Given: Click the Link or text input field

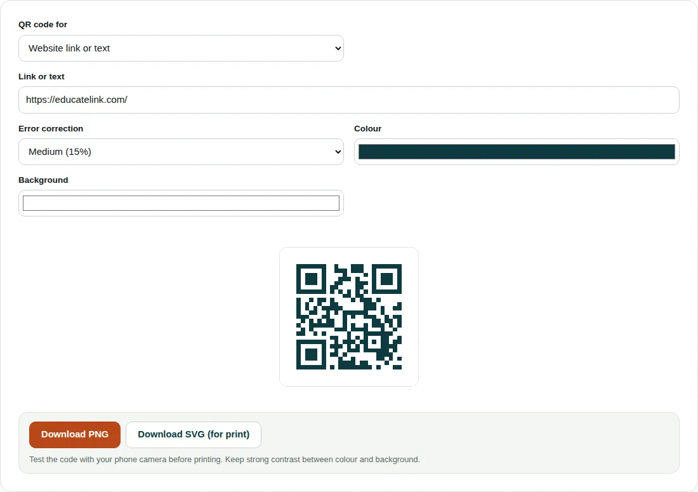Looking at the screenshot, I should click(348, 100).
